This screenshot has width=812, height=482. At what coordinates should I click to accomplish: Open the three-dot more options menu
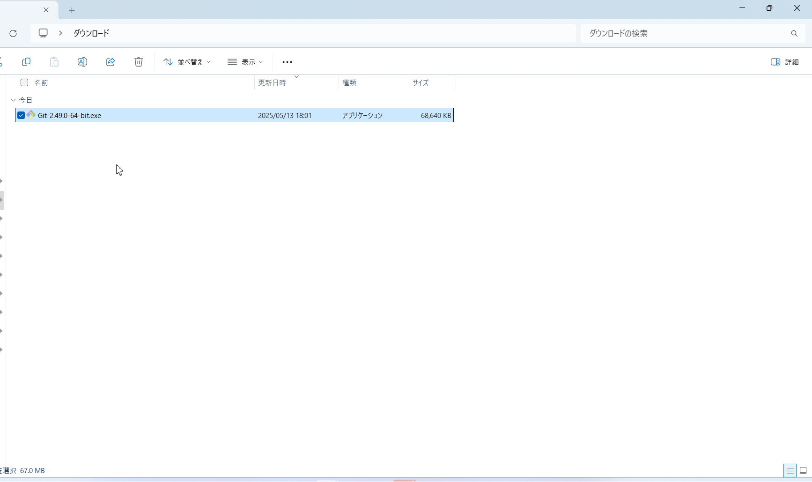pyautogui.click(x=287, y=62)
